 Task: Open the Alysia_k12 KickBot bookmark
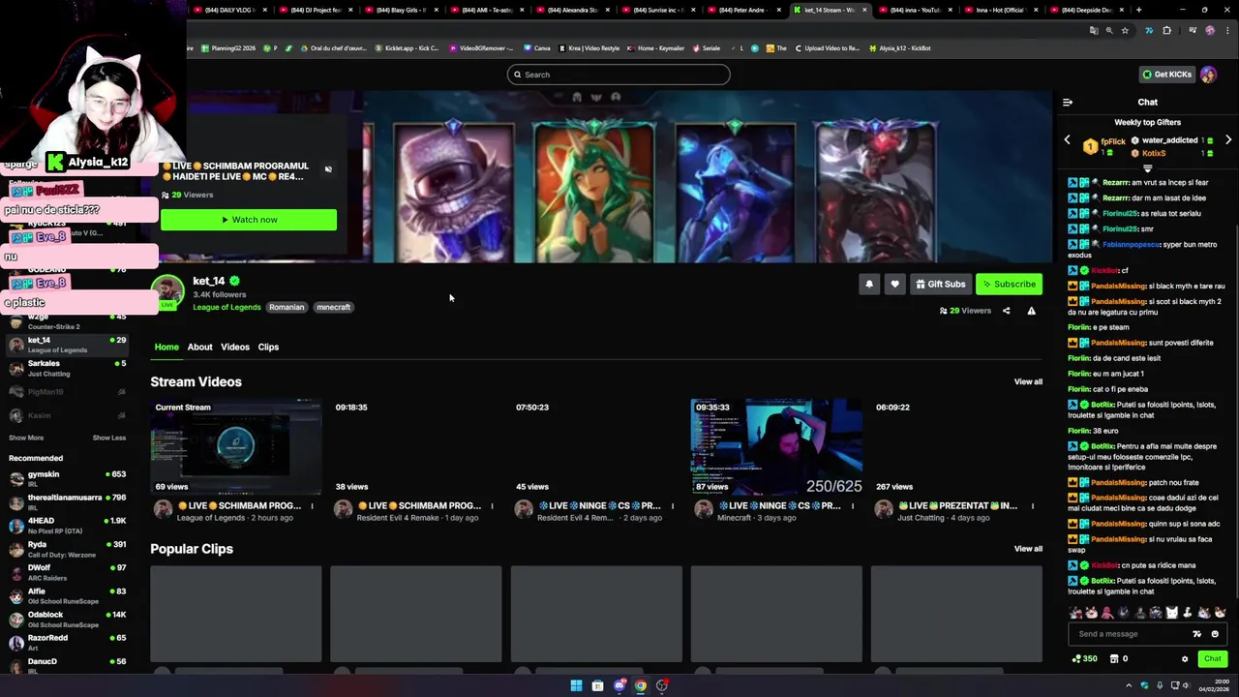900,48
